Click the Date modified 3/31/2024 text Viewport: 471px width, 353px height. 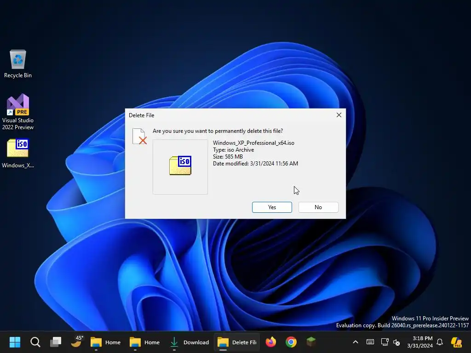click(255, 164)
